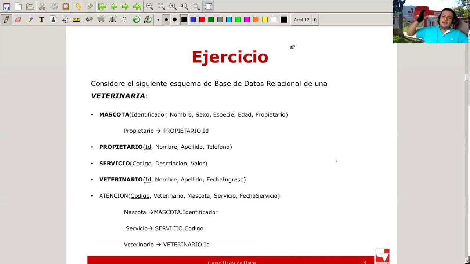Pick the orange color swatch
470x264 pixels.
pos(256,20)
